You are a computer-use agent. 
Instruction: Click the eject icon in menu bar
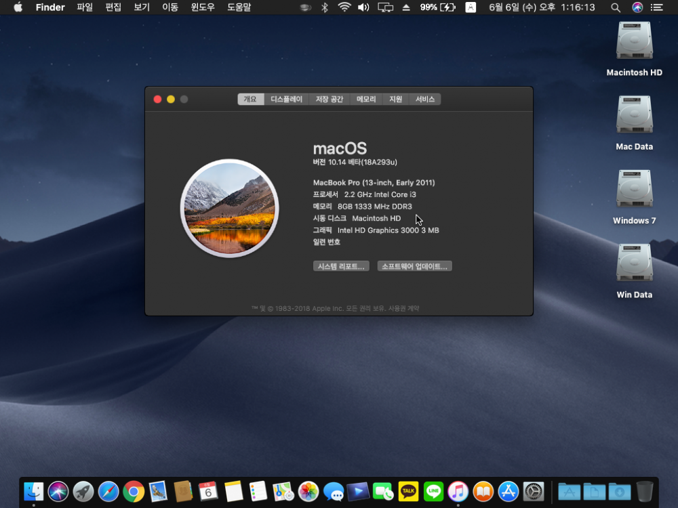pos(406,7)
